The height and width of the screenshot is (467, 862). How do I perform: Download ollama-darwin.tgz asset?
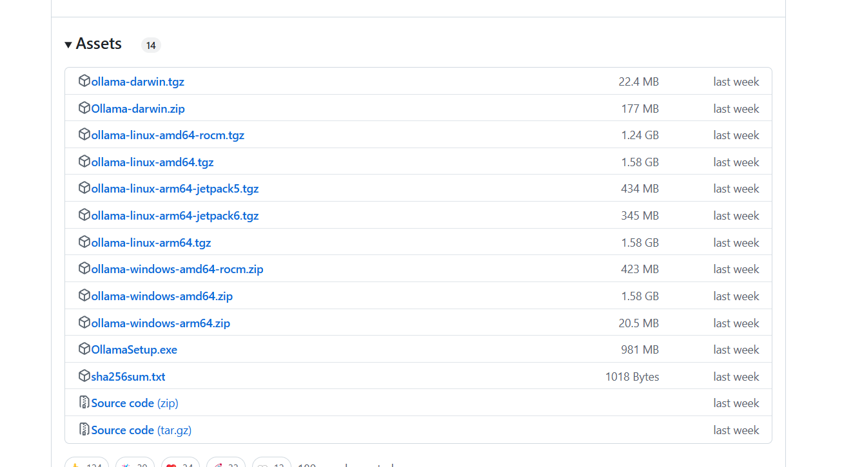coord(138,82)
